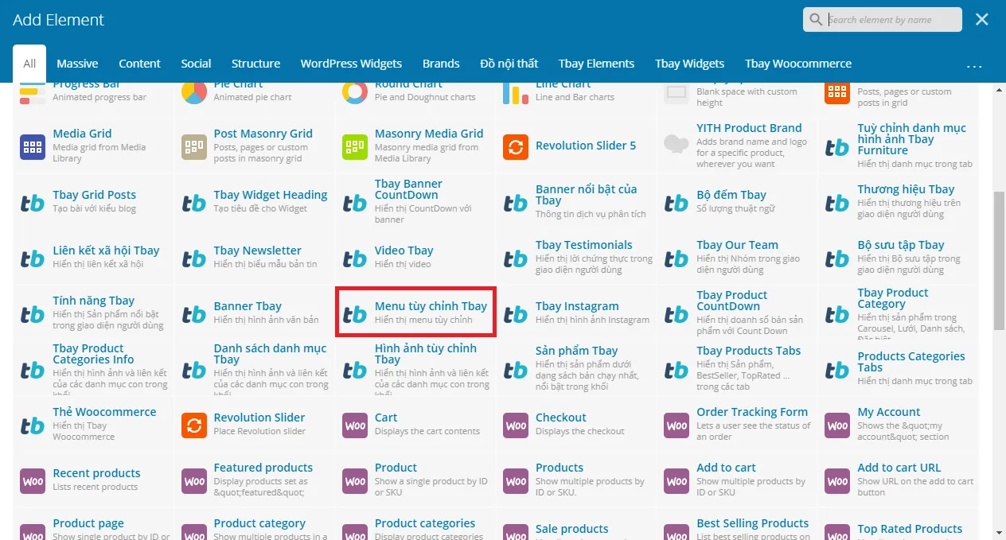Click Woo icon for Add to cart
The height and width of the screenshot is (540, 1006).
pos(677,481)
